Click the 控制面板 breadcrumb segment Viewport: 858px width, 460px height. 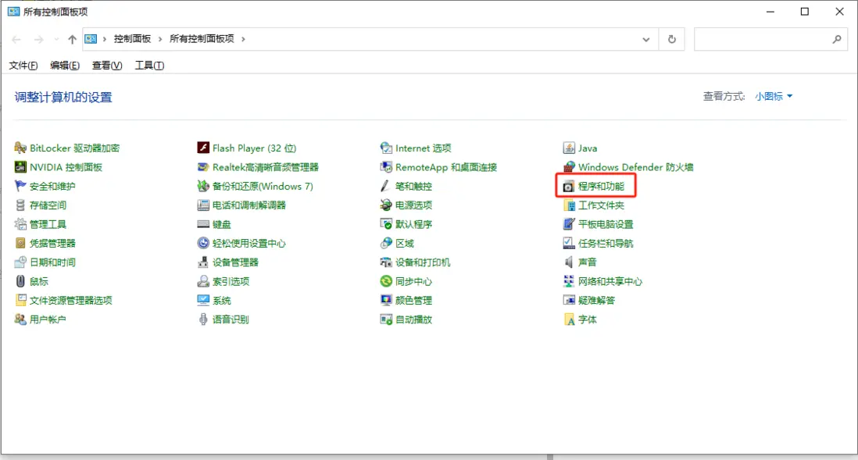(x=132, y=39)
